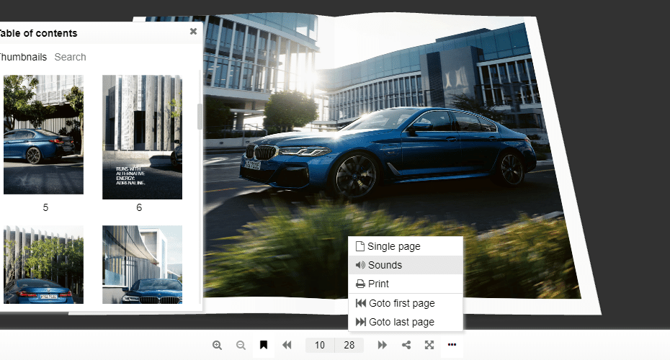Open page 5 thumbnail
The width and height of the screenshot is (670, 360).
click(43, 135)
